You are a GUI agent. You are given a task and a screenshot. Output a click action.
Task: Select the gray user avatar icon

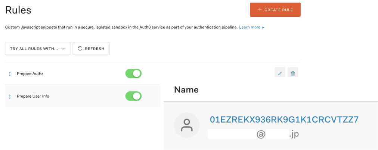[x=187, y=125]
